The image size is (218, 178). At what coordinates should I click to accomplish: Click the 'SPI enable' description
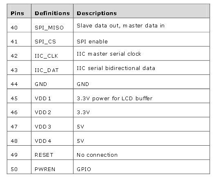tap(92, 42)
